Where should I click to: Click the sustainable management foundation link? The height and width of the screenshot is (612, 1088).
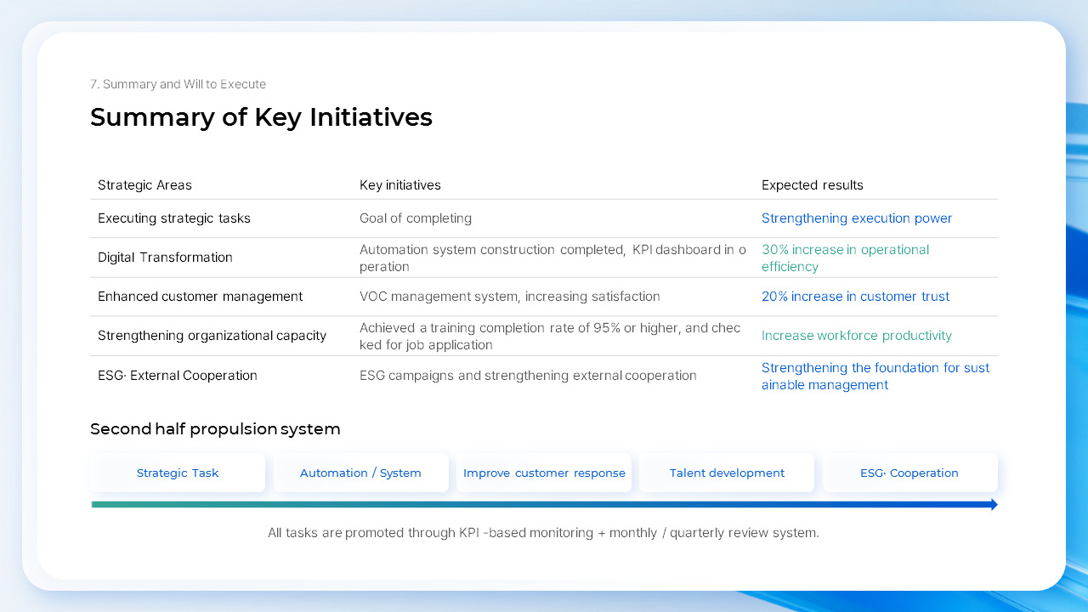click(x=875, y=376)
